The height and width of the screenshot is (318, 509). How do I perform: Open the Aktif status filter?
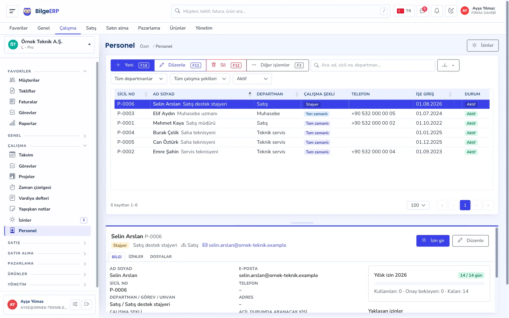point(252,79)
